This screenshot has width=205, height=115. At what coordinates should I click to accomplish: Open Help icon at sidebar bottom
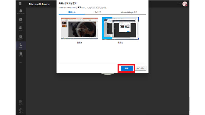point(21,111)
